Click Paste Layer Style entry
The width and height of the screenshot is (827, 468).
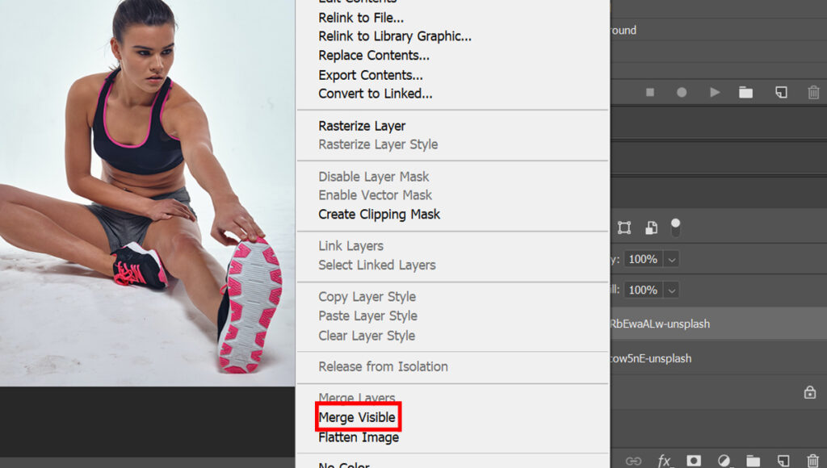click(x=367, y=316)
